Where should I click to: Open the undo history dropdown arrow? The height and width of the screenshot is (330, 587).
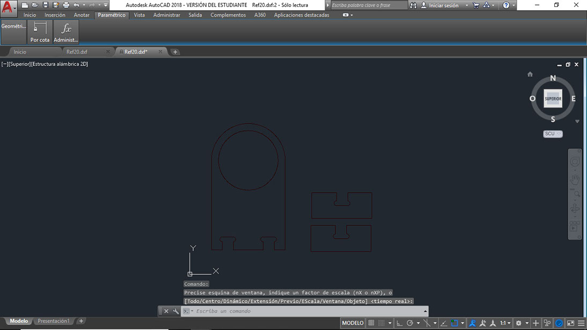(x=84, y=5)
